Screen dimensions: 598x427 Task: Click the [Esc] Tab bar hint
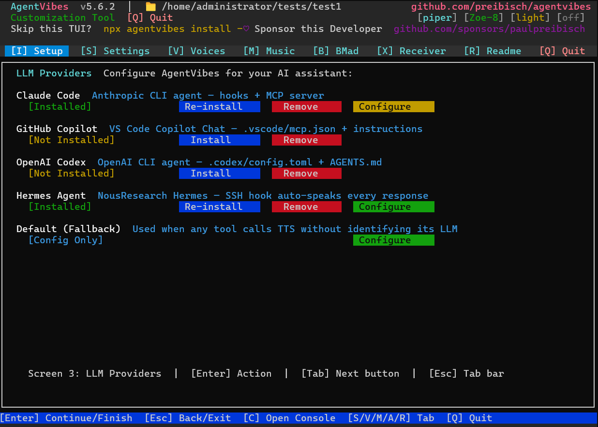tap(466, 373)
